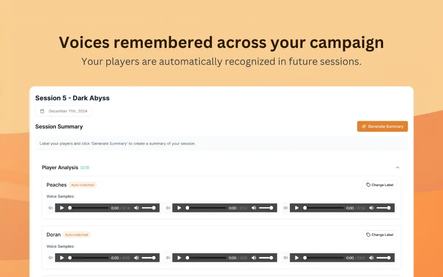
Task: Play Doran's third voice sample
Action: click(297, 258)
